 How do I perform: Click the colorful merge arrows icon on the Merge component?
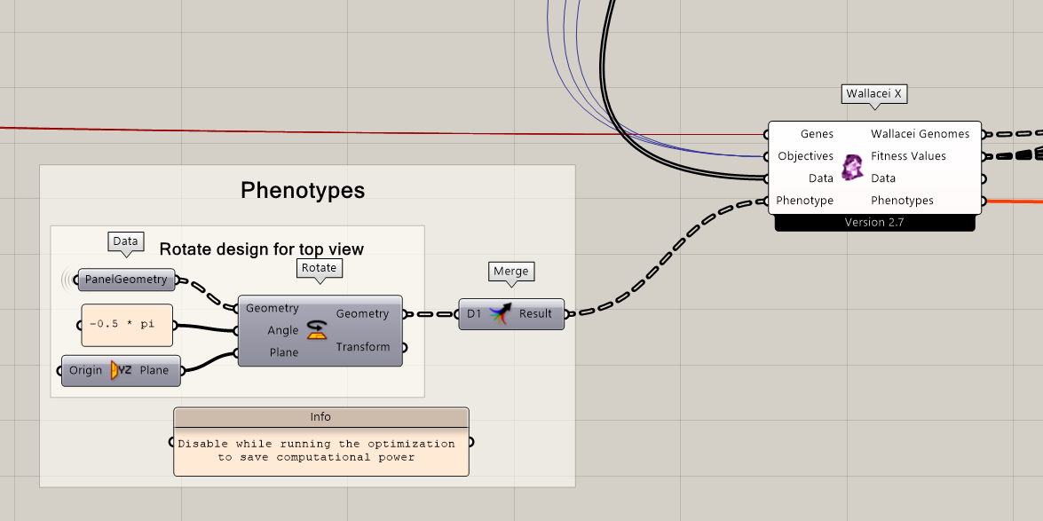tap(502, 313)
